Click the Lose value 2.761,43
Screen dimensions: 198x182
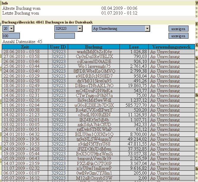(139, 66)
